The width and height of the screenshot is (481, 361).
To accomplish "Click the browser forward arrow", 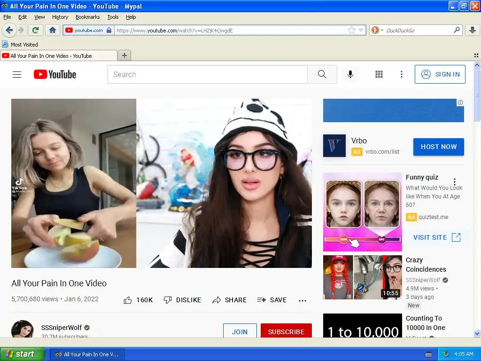I will 21,30.
